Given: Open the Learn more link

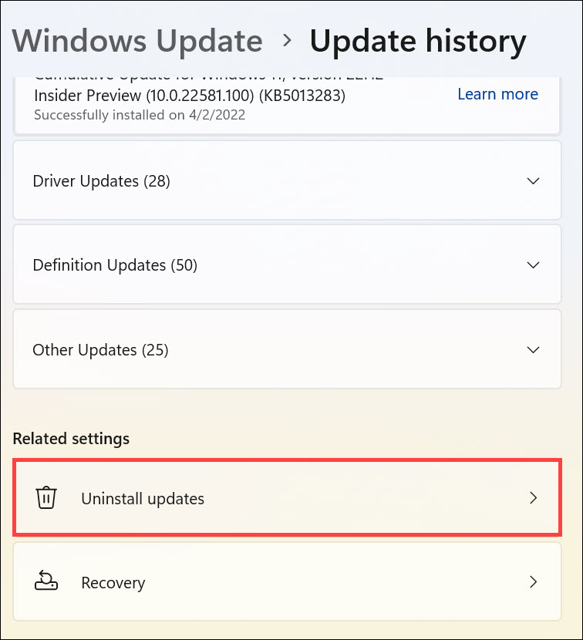Looking at the screenshot, I should pyautogui.click(x=497, y=94).
